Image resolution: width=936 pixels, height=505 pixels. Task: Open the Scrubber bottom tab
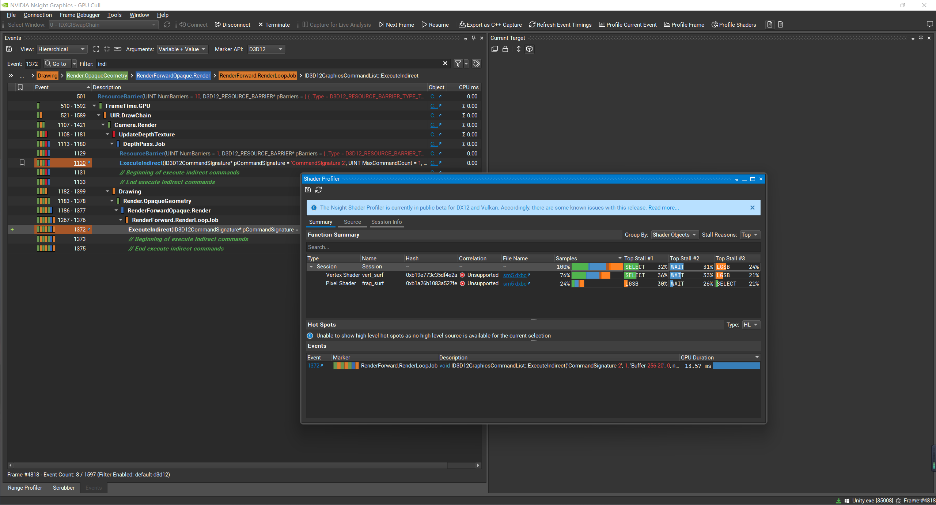pos(64,488)
